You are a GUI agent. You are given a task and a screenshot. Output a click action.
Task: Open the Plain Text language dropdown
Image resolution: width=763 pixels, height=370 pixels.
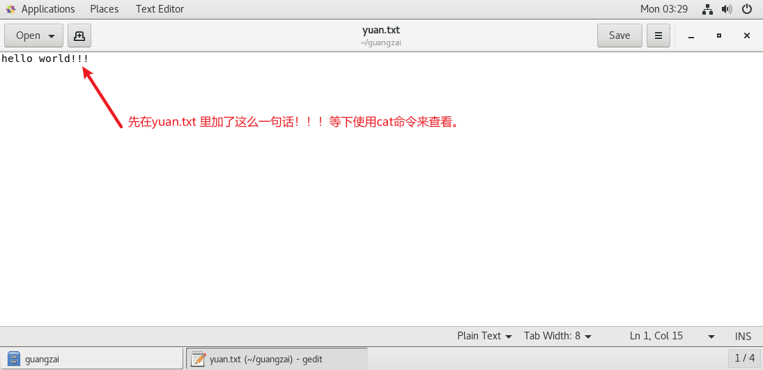(484, 336)
